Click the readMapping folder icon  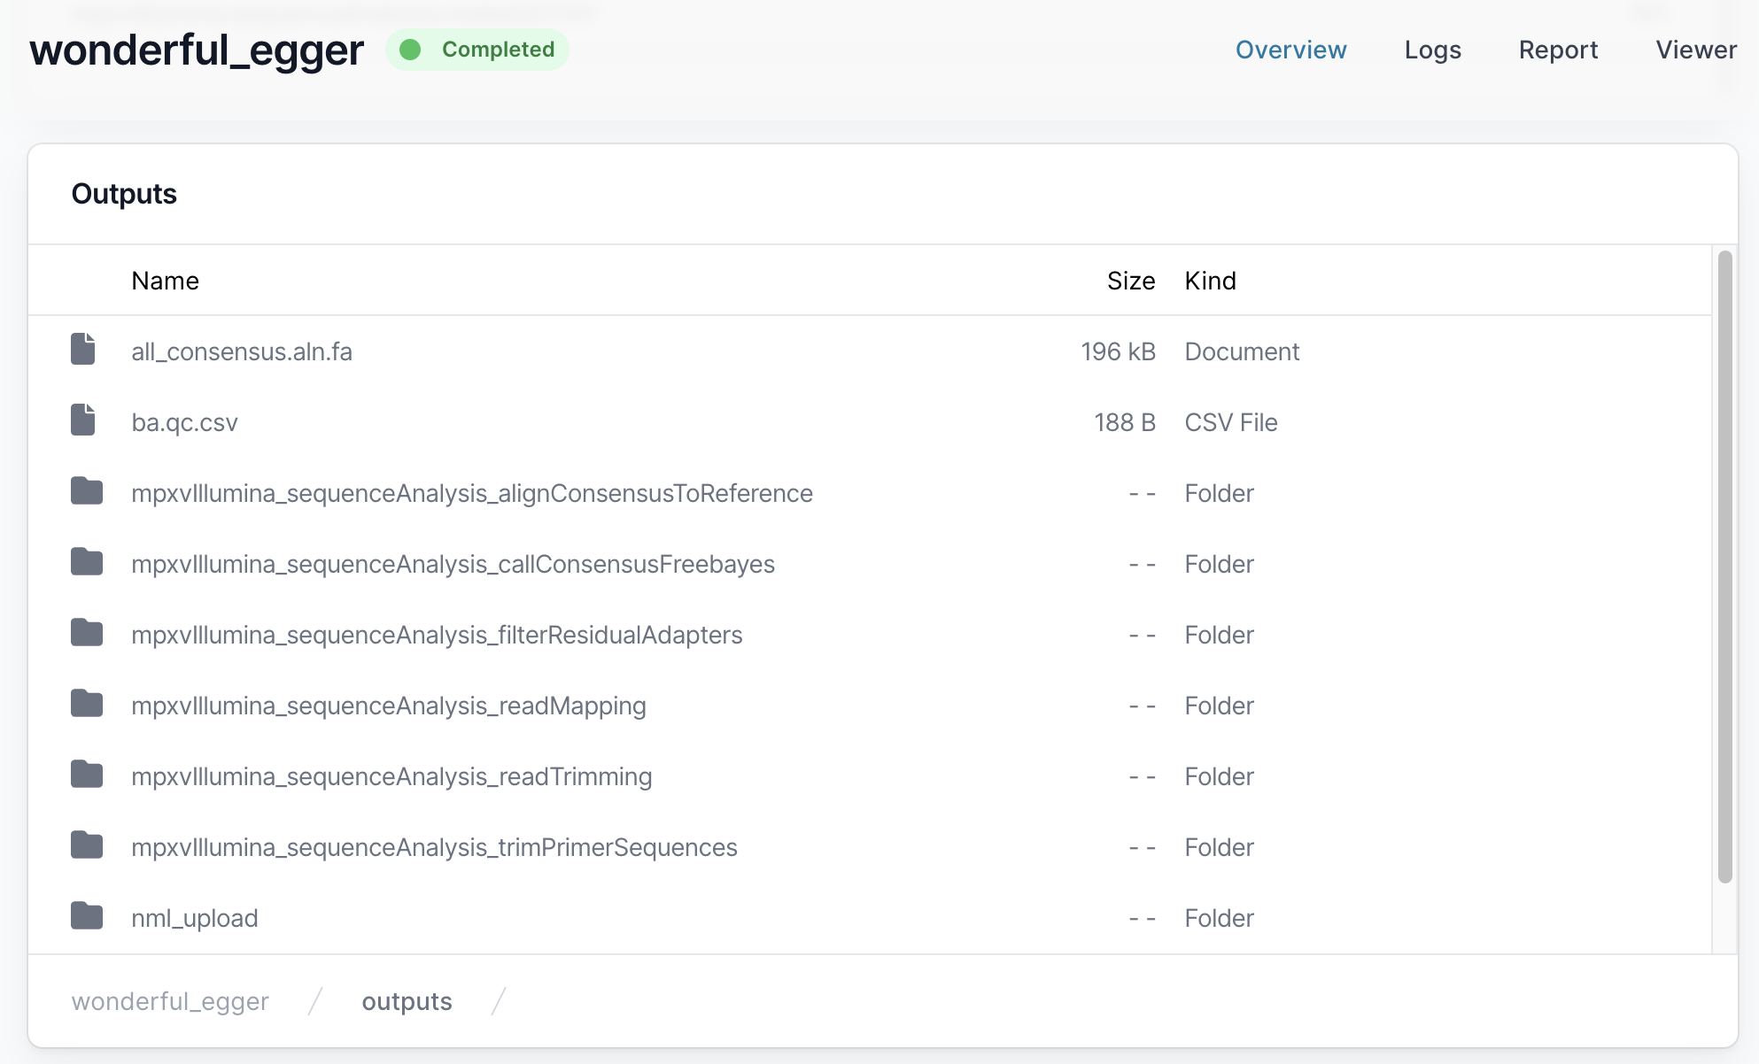pos(87,704)
